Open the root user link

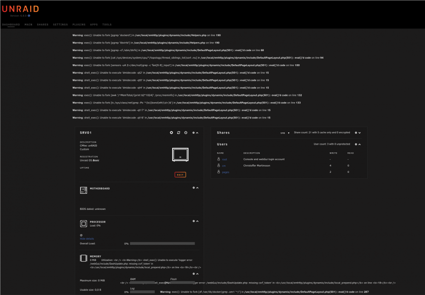point(224,160)
